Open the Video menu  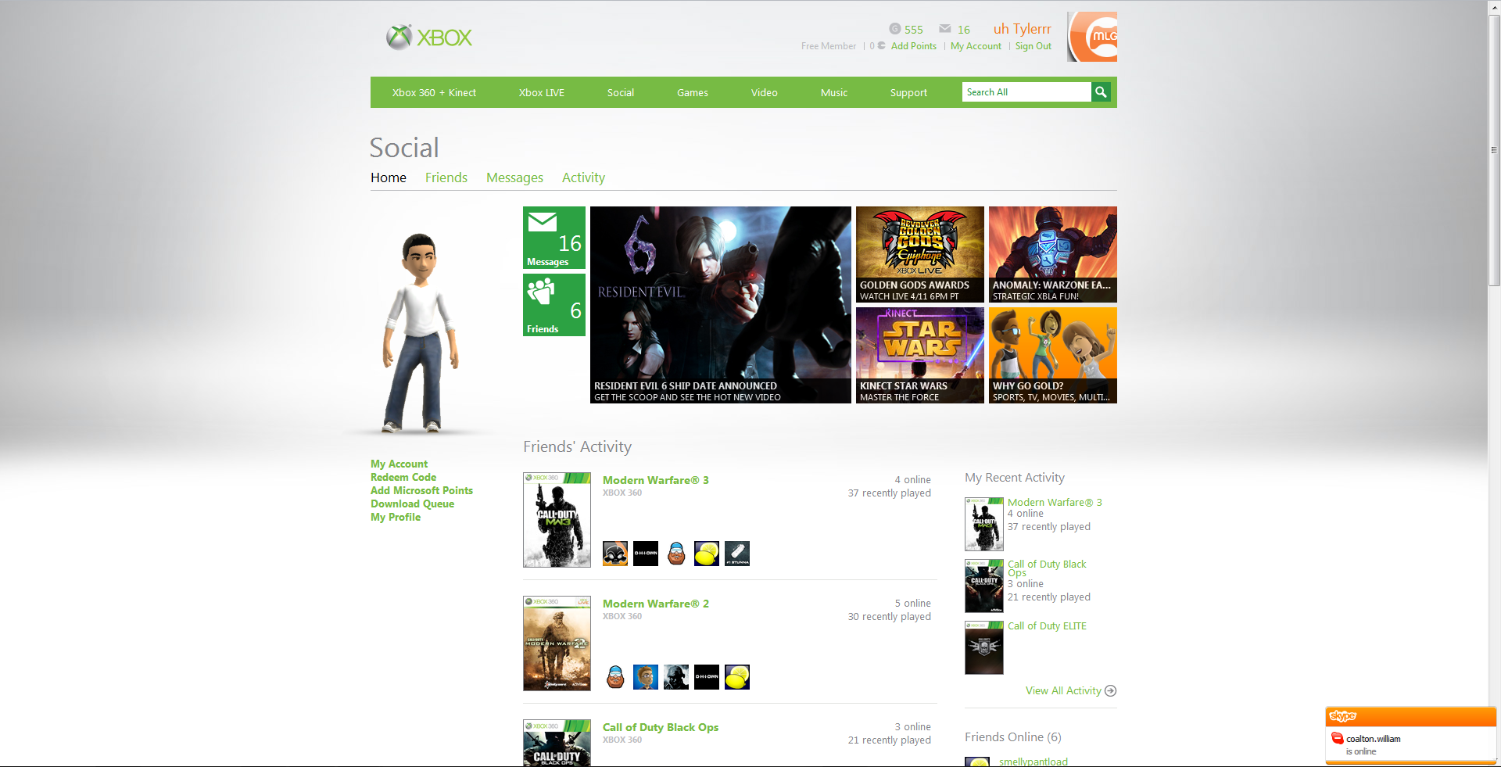765,92
